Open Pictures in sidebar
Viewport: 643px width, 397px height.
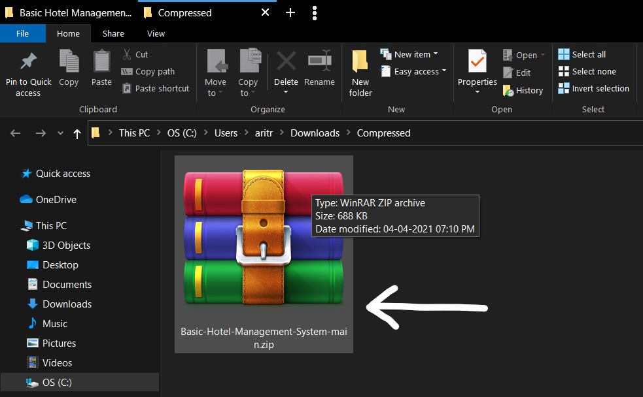pos(52,343)
